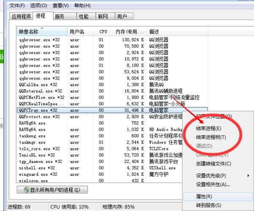The height and width of the screenshot is (211, 254).
Task: Switch to the 联网 tab
Action: click(103, 17)
